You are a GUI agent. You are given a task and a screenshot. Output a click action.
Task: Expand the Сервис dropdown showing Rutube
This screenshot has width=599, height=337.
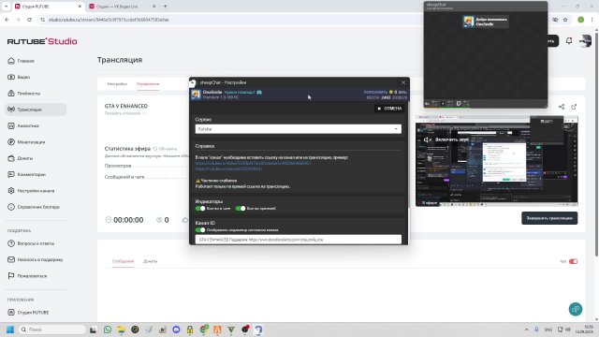coord(298,129)
